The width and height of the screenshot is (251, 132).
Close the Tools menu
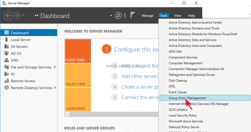164,16
